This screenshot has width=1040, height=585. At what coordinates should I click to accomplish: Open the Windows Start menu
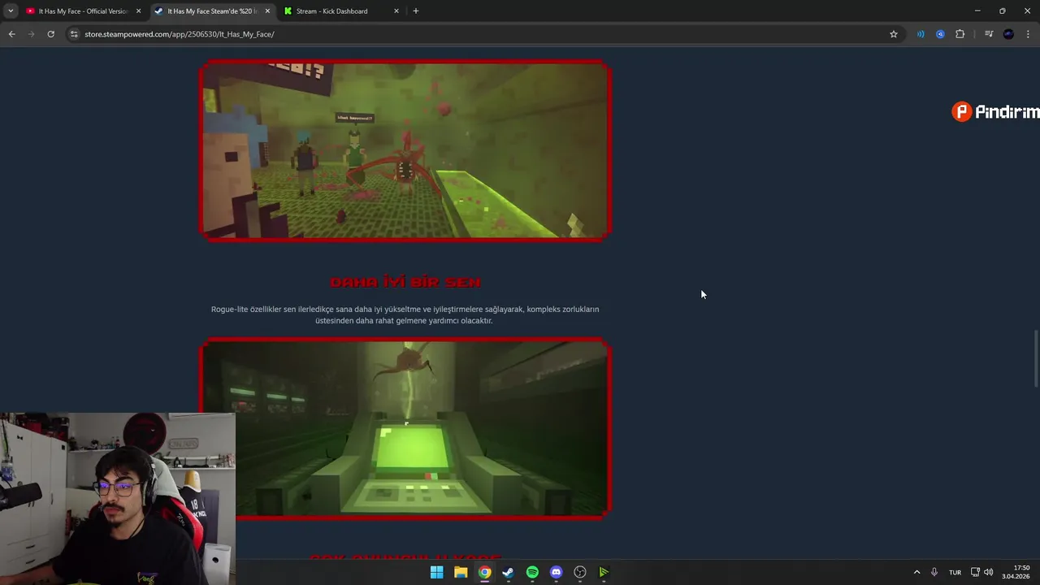436,572
